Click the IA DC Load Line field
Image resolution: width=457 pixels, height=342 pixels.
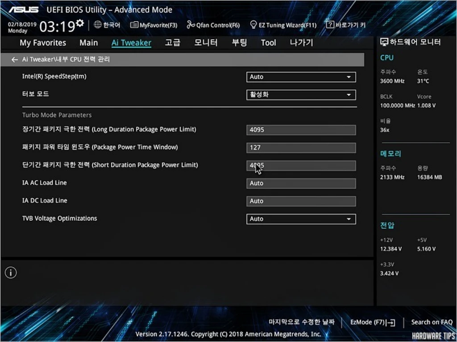point(301,201)
